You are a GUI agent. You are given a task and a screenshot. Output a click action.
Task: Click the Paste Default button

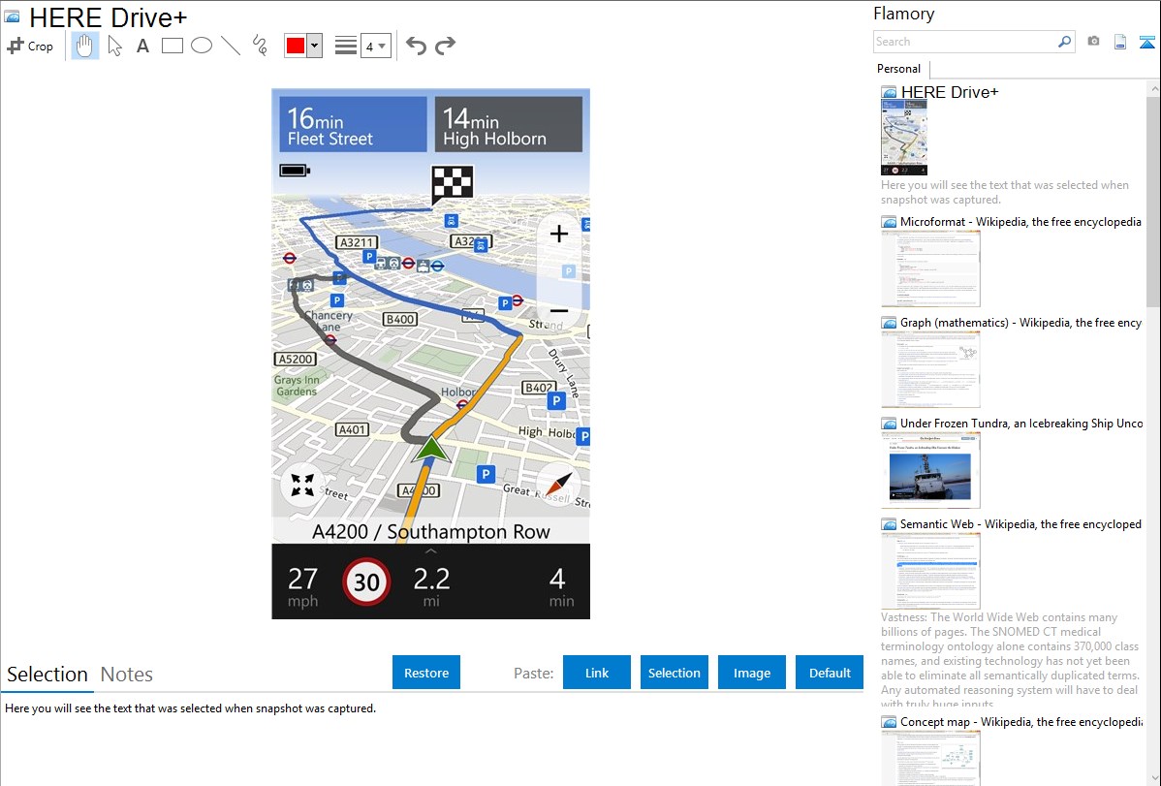click(x=830, y=673)
